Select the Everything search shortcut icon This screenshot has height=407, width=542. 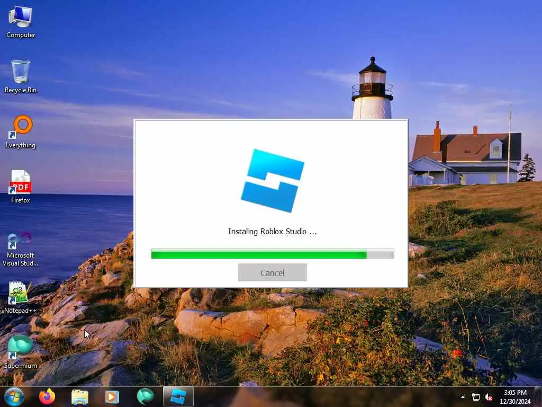click(x=21, y=132)
